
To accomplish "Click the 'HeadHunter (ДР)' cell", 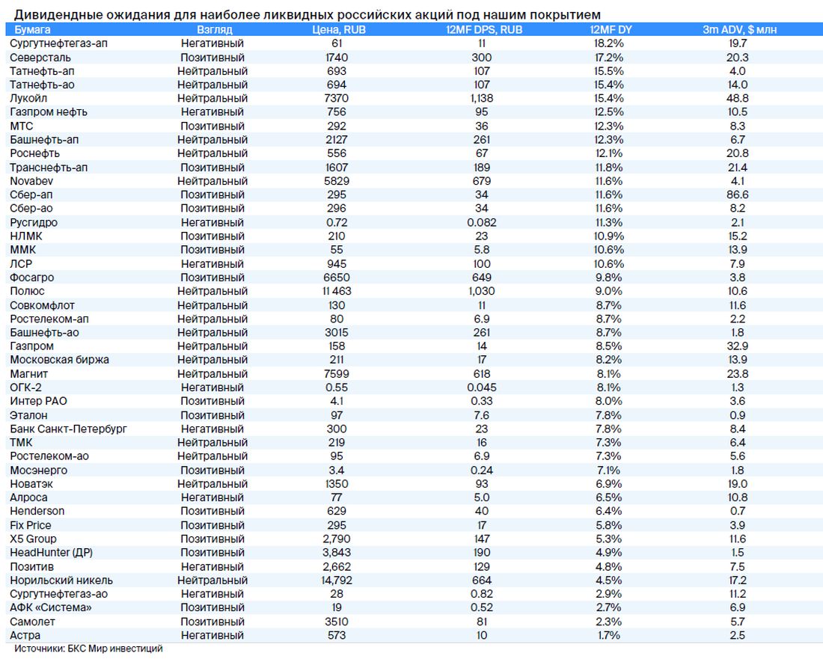I will 51,554.
